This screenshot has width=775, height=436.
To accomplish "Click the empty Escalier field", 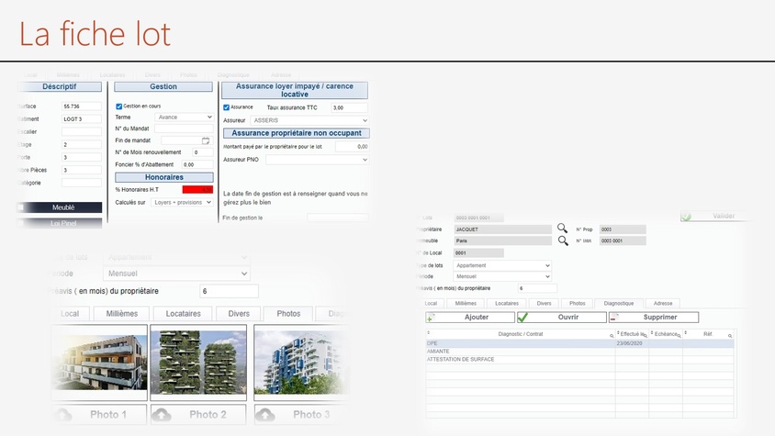I will [x=82, y=132].
